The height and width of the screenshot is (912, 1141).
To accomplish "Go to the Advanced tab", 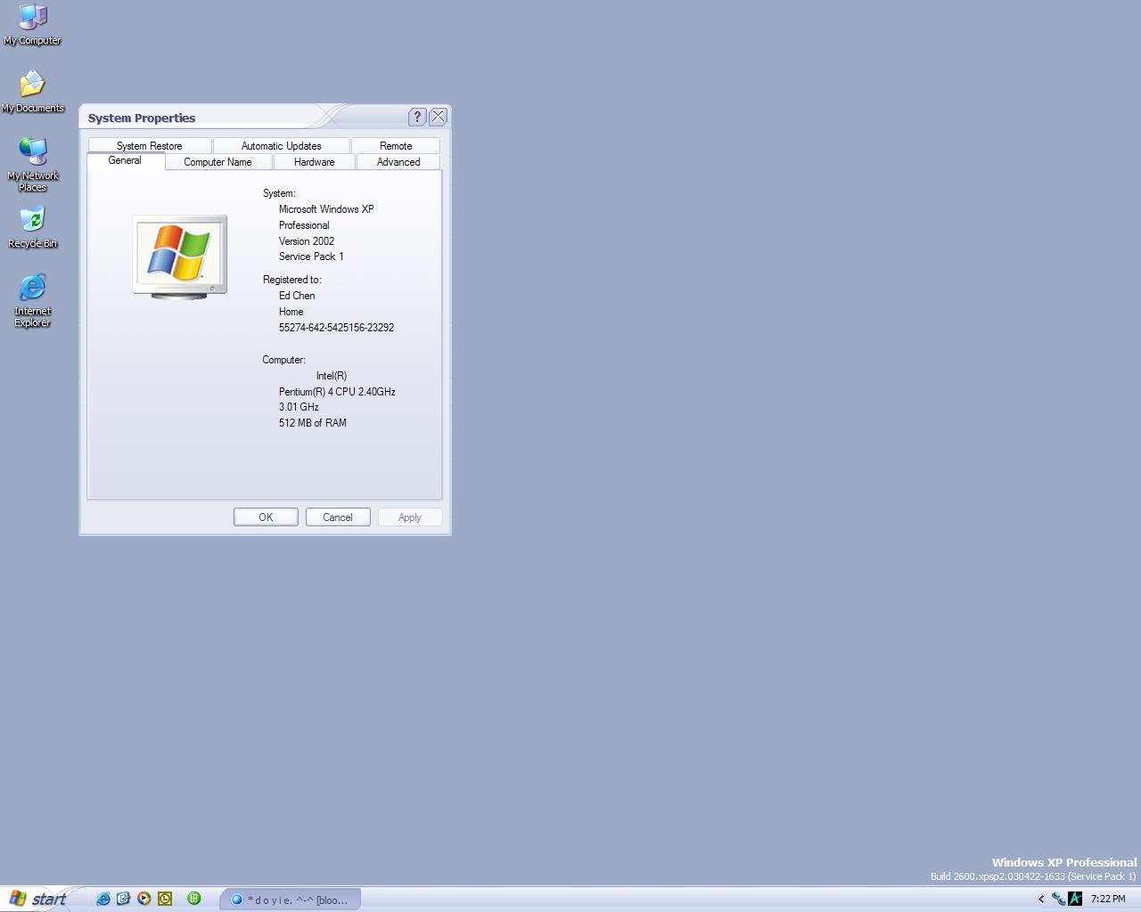I will click(x=398, y=162).
